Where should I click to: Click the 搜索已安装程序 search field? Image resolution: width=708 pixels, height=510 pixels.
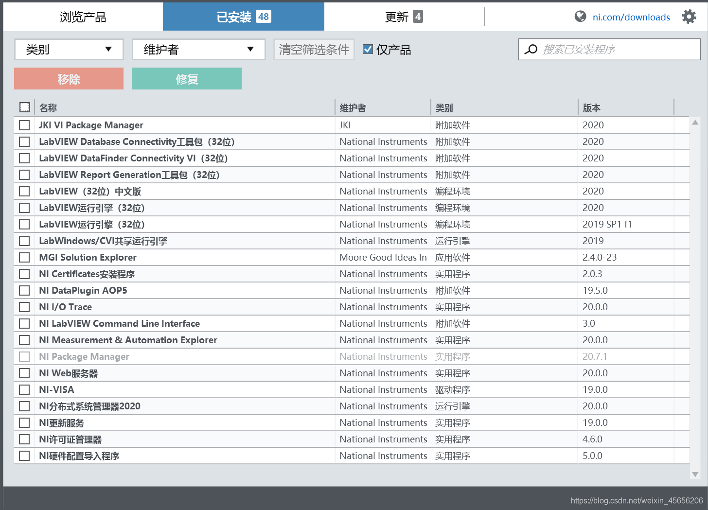[x=609, y=49]
